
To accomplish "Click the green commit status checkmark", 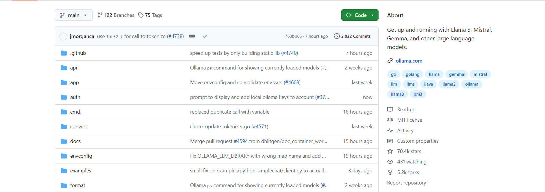I will click(x=205, y=36).
